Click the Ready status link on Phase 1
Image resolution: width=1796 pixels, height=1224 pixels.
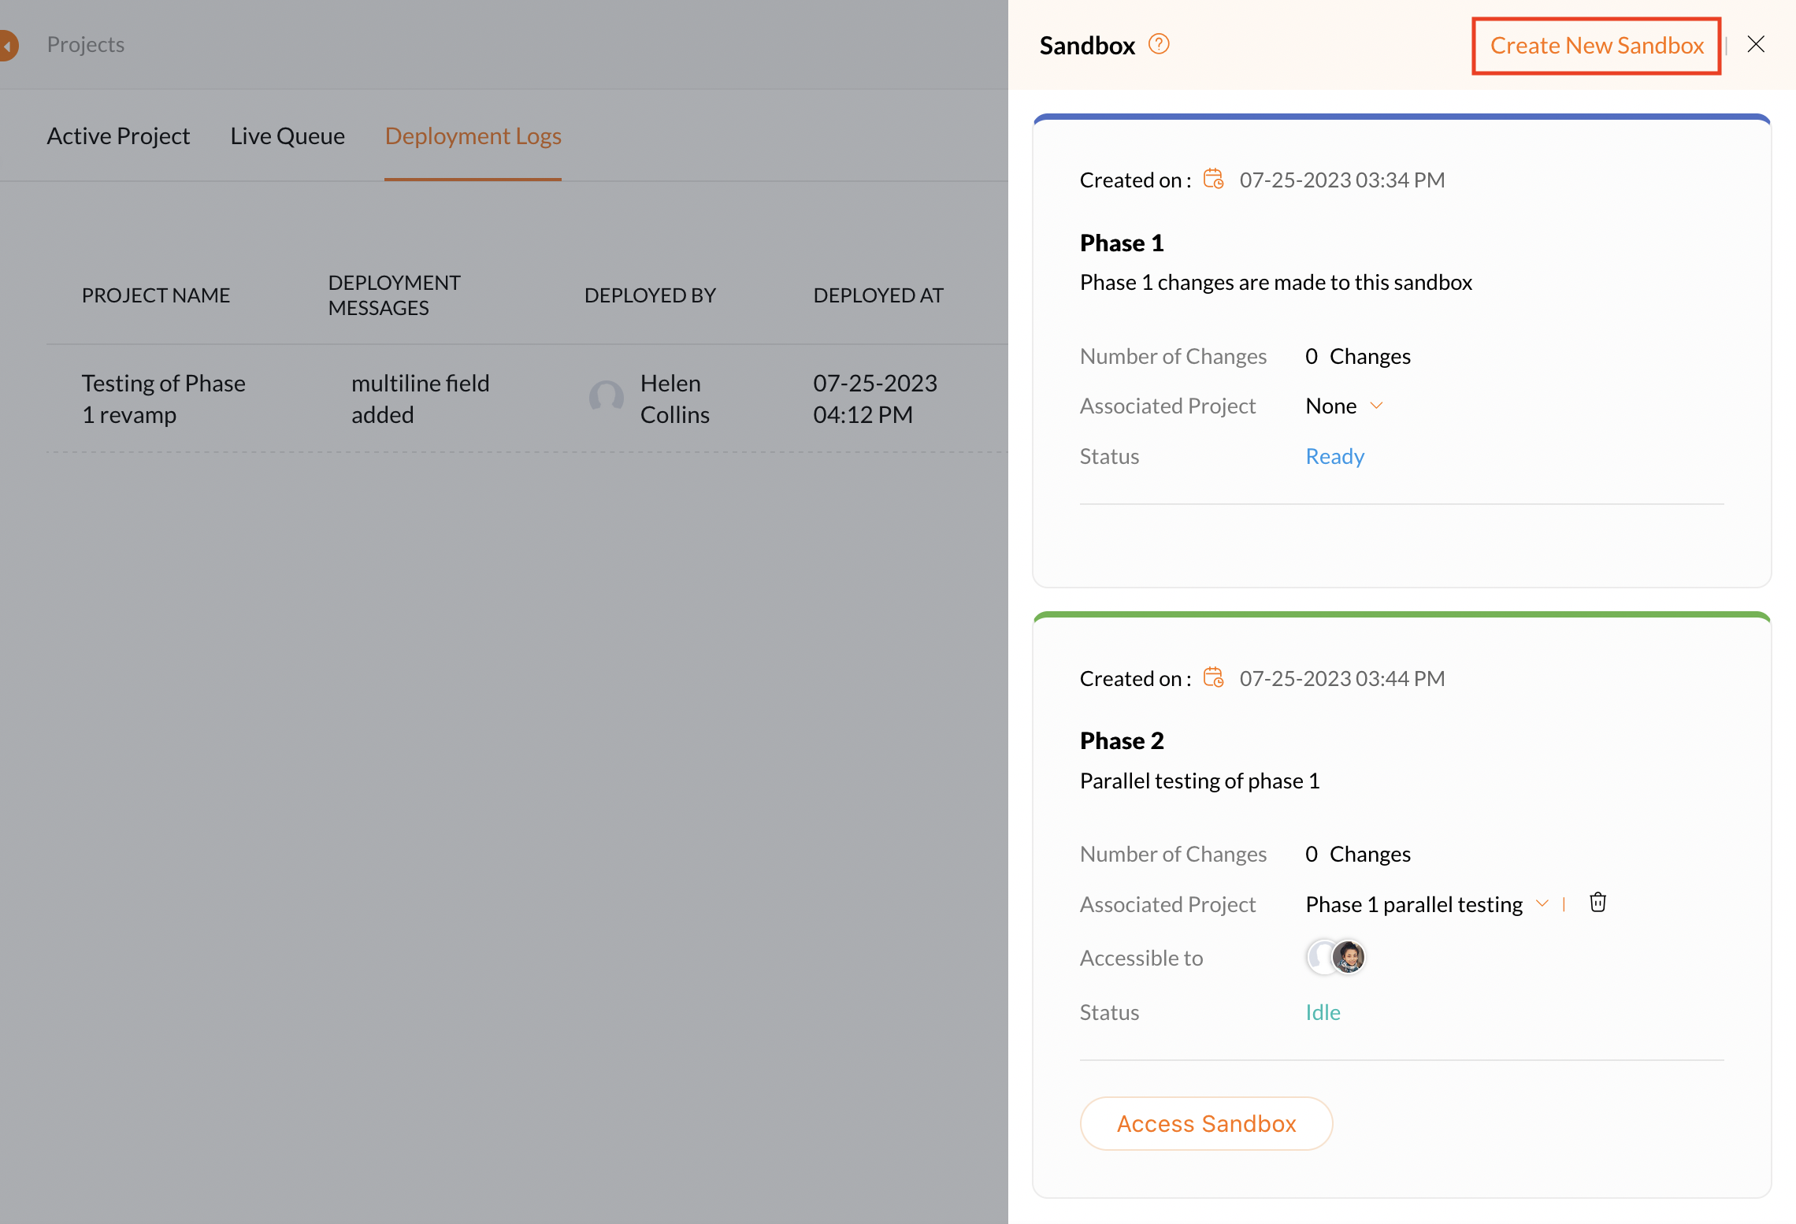[1334, 456]
